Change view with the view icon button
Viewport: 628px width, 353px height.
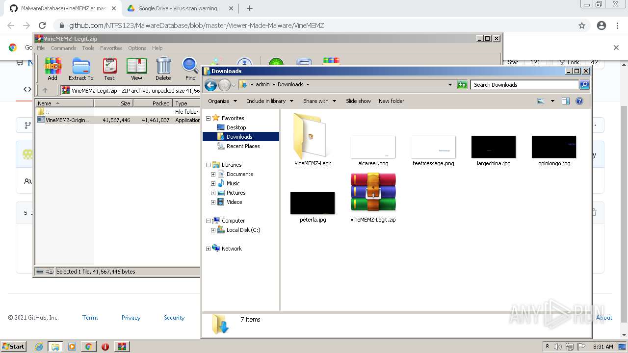(541, 101)
